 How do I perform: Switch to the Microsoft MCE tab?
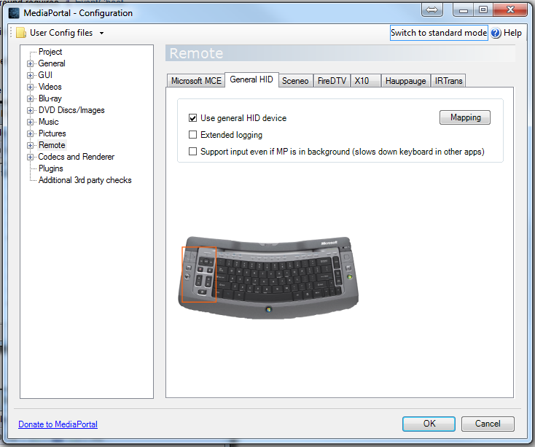196,81
